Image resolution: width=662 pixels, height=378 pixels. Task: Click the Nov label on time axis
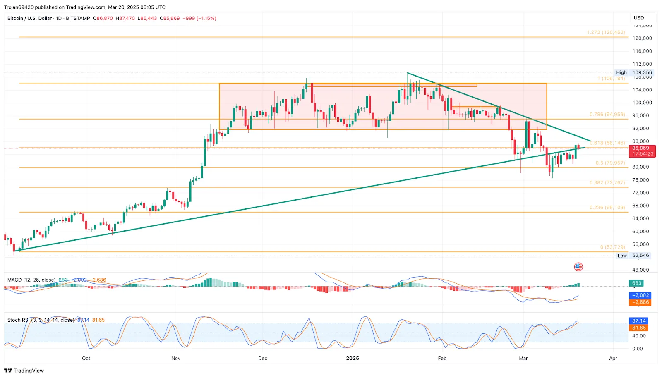click(176, 358)
